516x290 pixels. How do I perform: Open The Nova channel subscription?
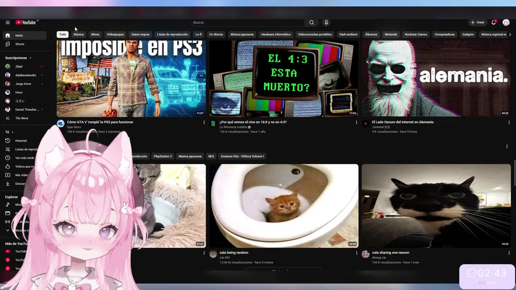coord(24,118)
